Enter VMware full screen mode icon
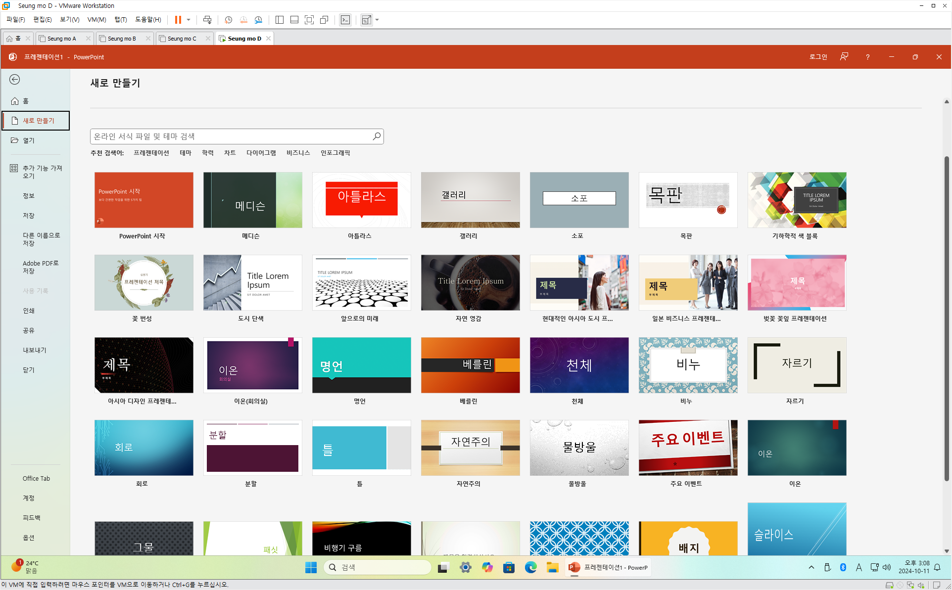 (309, 20)
